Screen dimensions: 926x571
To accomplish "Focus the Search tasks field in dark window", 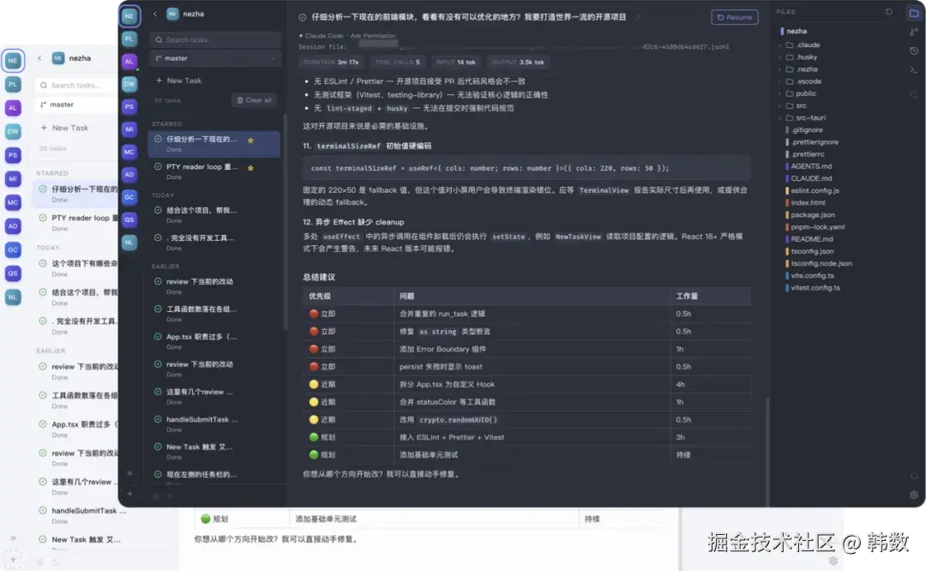I will [219, 39].
